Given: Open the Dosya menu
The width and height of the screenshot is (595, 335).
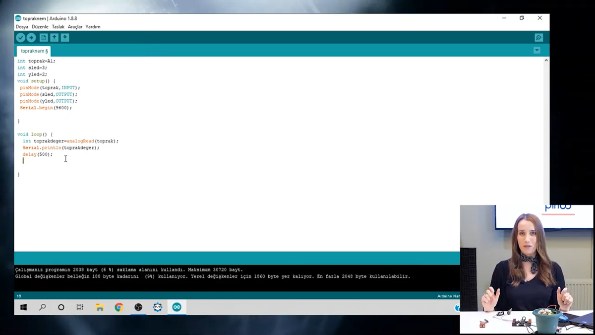Looking at the screenshot, I should point(22,27).
